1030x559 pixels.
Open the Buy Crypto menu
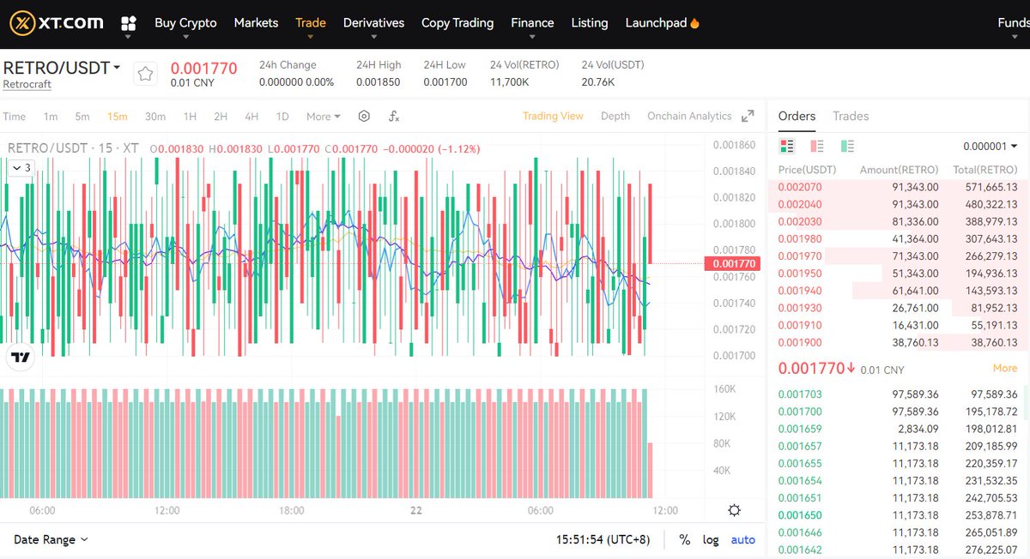[x=185, y=23]
